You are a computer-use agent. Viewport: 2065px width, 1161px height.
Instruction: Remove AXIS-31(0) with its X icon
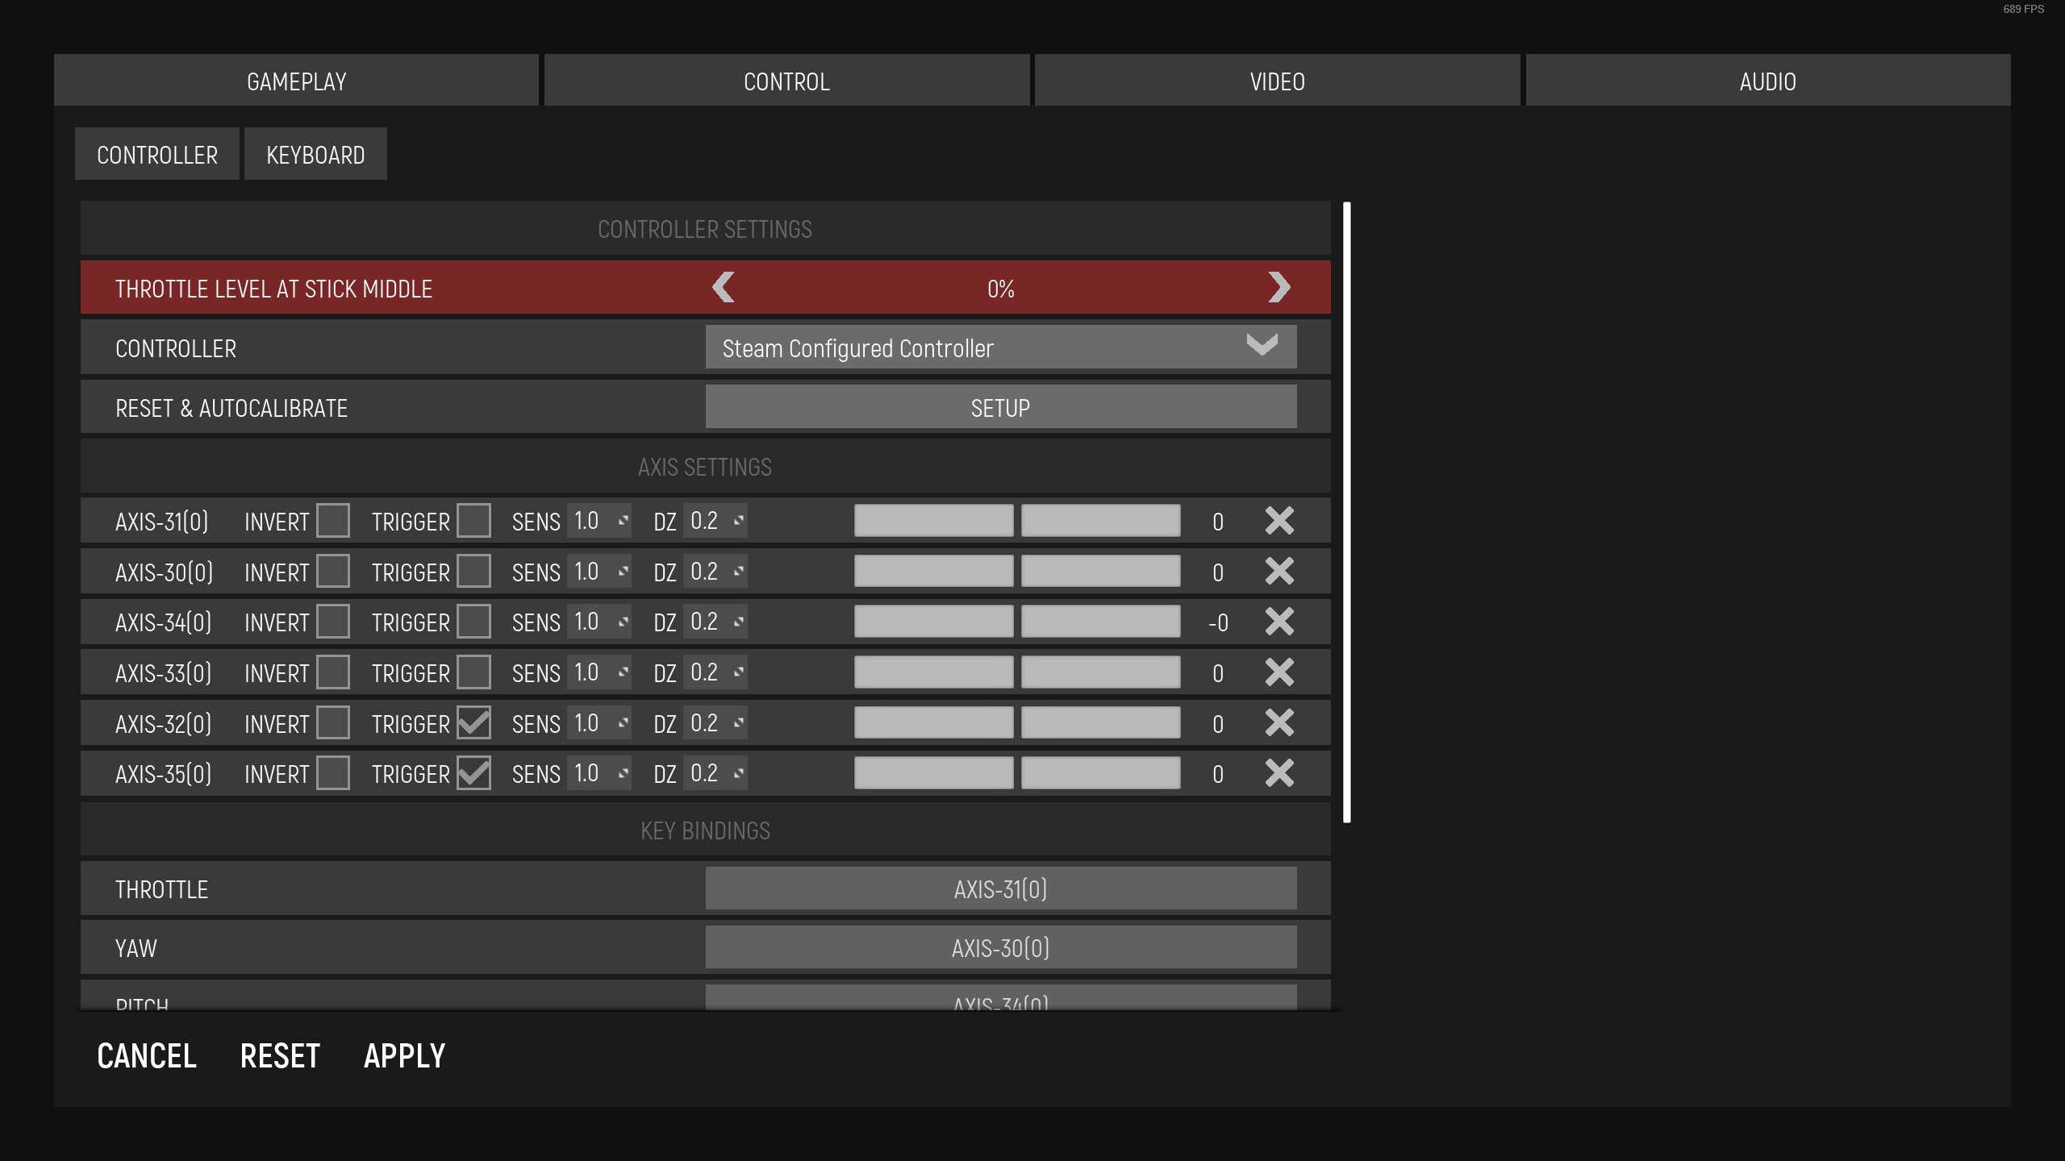[1279, 521]
